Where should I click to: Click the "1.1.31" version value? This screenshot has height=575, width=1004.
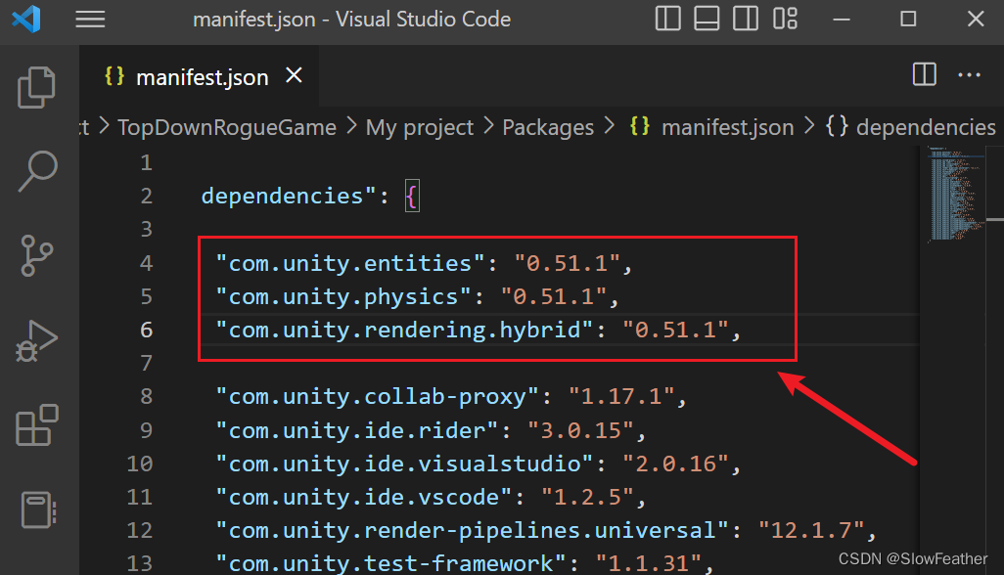[x=649, y=563]
